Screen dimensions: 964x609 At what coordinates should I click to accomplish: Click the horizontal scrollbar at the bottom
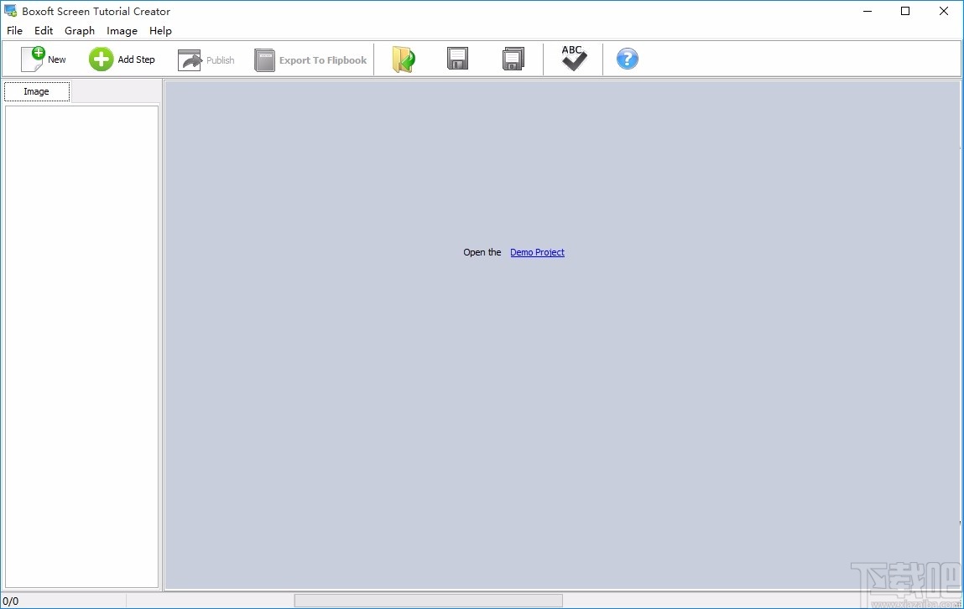point(428,600)
